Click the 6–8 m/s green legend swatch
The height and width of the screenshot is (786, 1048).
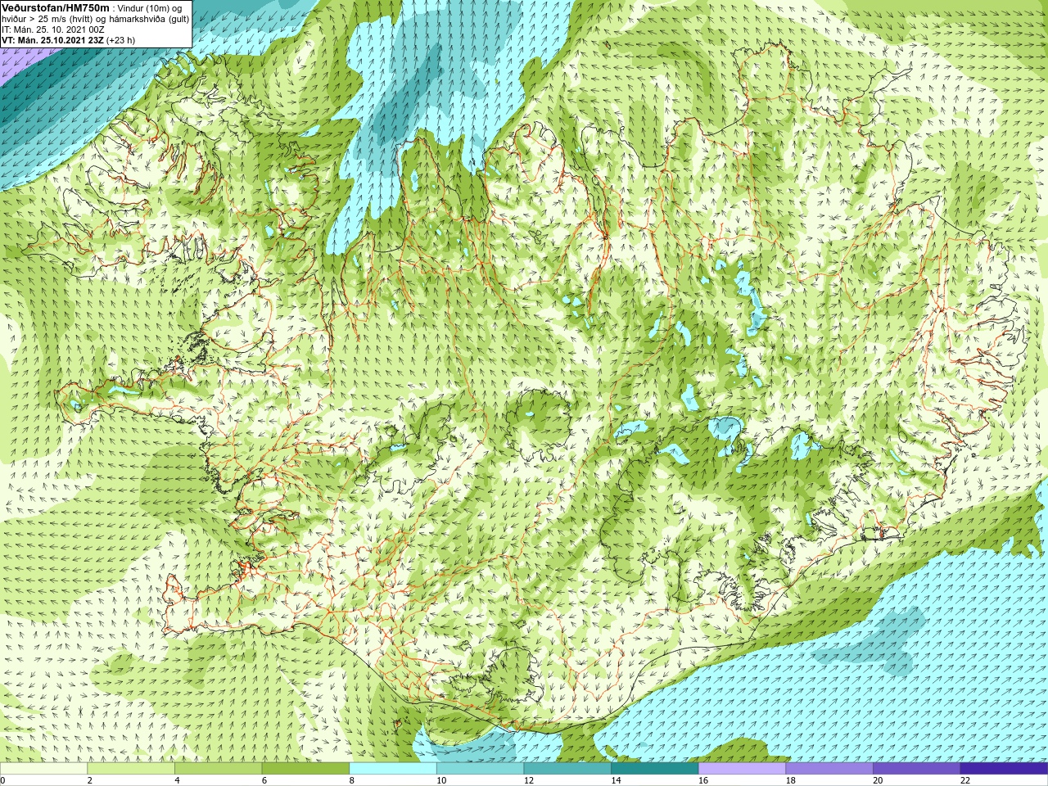305,769
